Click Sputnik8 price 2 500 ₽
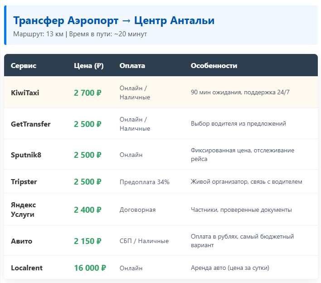 88,155
